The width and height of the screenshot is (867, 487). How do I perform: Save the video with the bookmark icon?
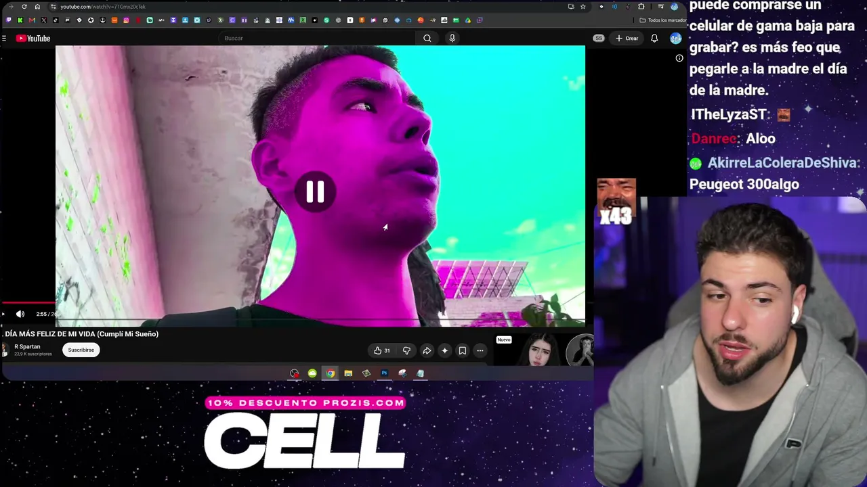pyautogui.click(x=463, y=350)
